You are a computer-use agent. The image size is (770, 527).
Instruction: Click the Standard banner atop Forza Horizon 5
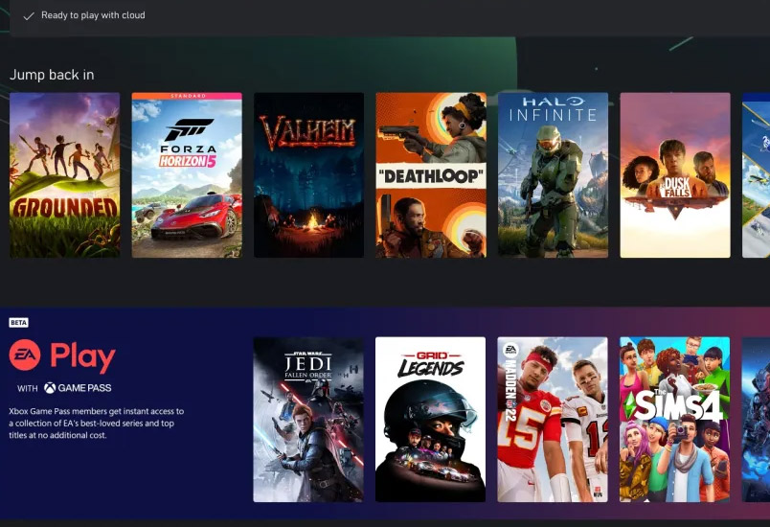187,97
